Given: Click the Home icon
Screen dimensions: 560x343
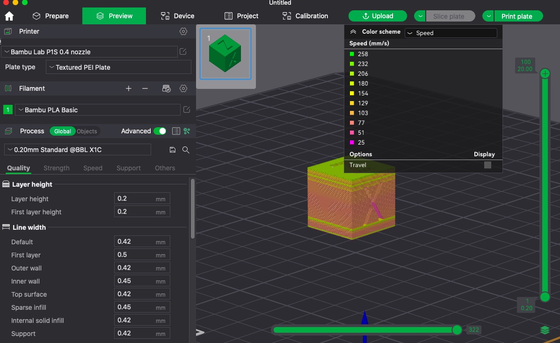Looking at the screenshot, I should (x=9, y=16).
